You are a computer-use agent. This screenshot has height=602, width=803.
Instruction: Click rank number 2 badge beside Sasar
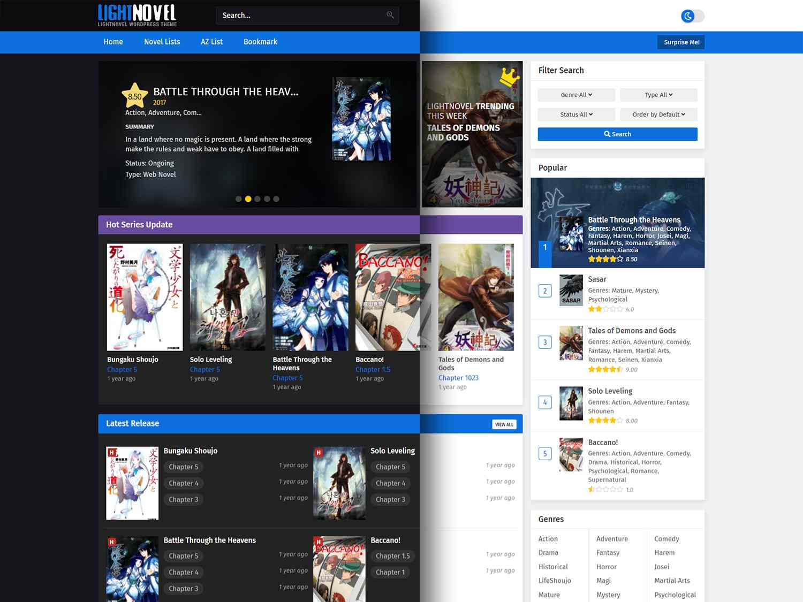(x=545, y=291)
